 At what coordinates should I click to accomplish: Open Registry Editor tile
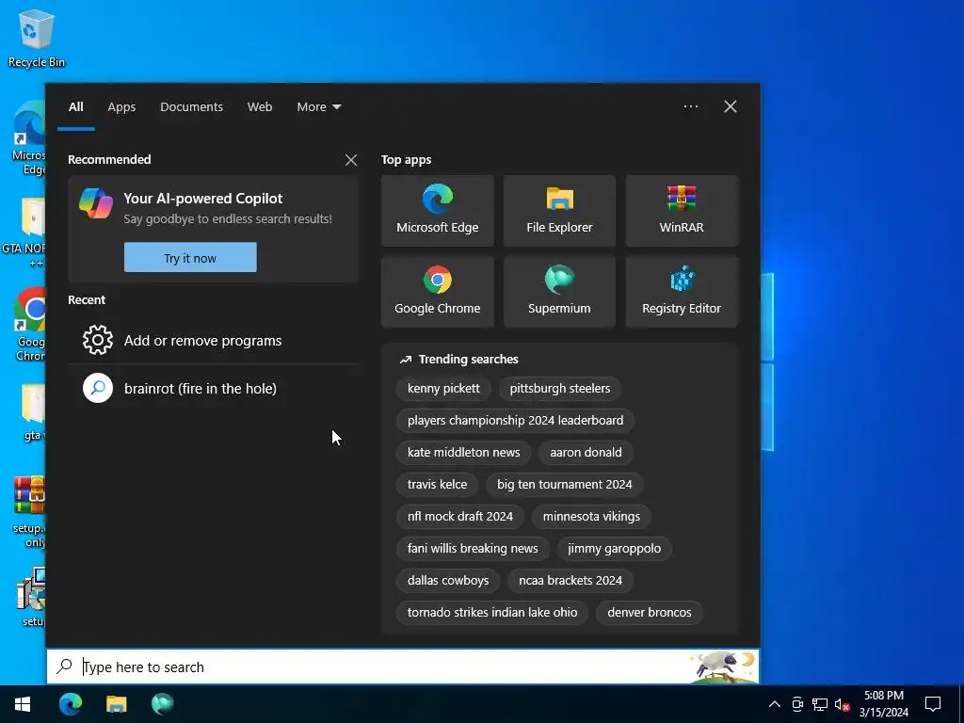coord(682,292)
